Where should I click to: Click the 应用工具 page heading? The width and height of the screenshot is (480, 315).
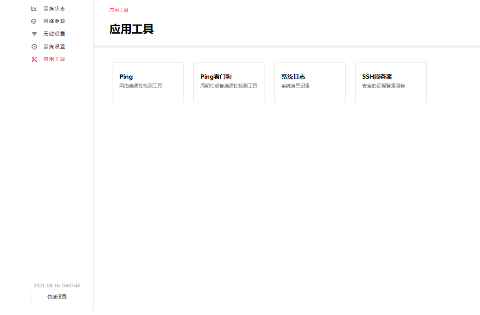pos(132,29)
